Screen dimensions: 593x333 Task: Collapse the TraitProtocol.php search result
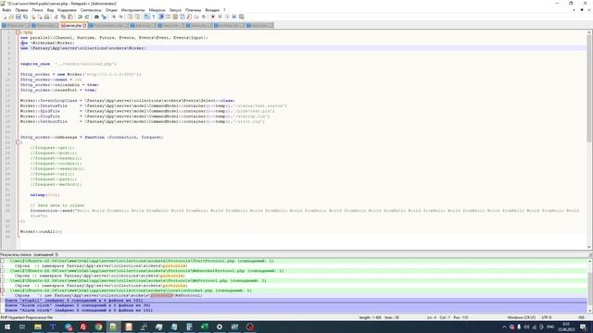tap(2, 261)
